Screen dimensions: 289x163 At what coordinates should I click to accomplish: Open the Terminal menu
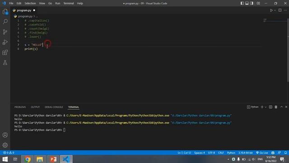coord(69,3)
